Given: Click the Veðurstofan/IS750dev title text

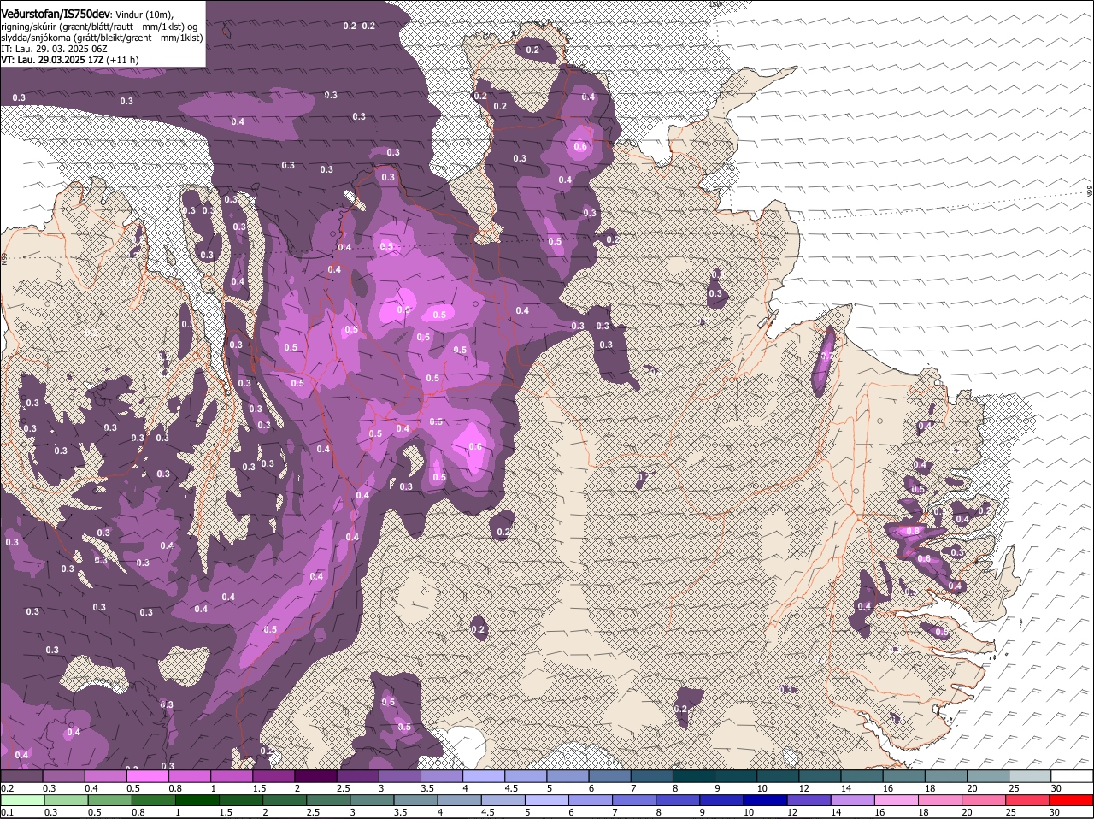Looking at the screenshot, I should [56, 14].
